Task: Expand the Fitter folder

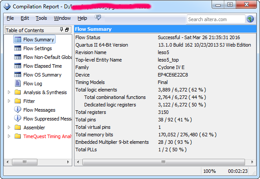Action: coord(9,101)
